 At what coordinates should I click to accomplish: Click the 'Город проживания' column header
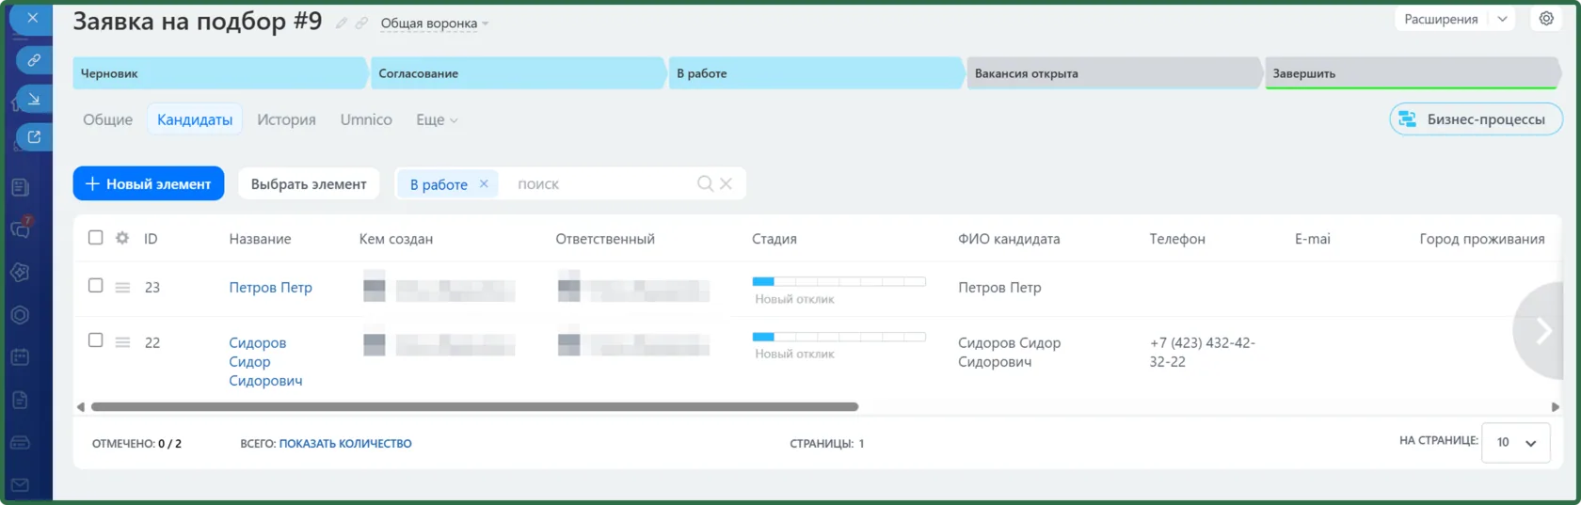click(x=1481, y=239)
